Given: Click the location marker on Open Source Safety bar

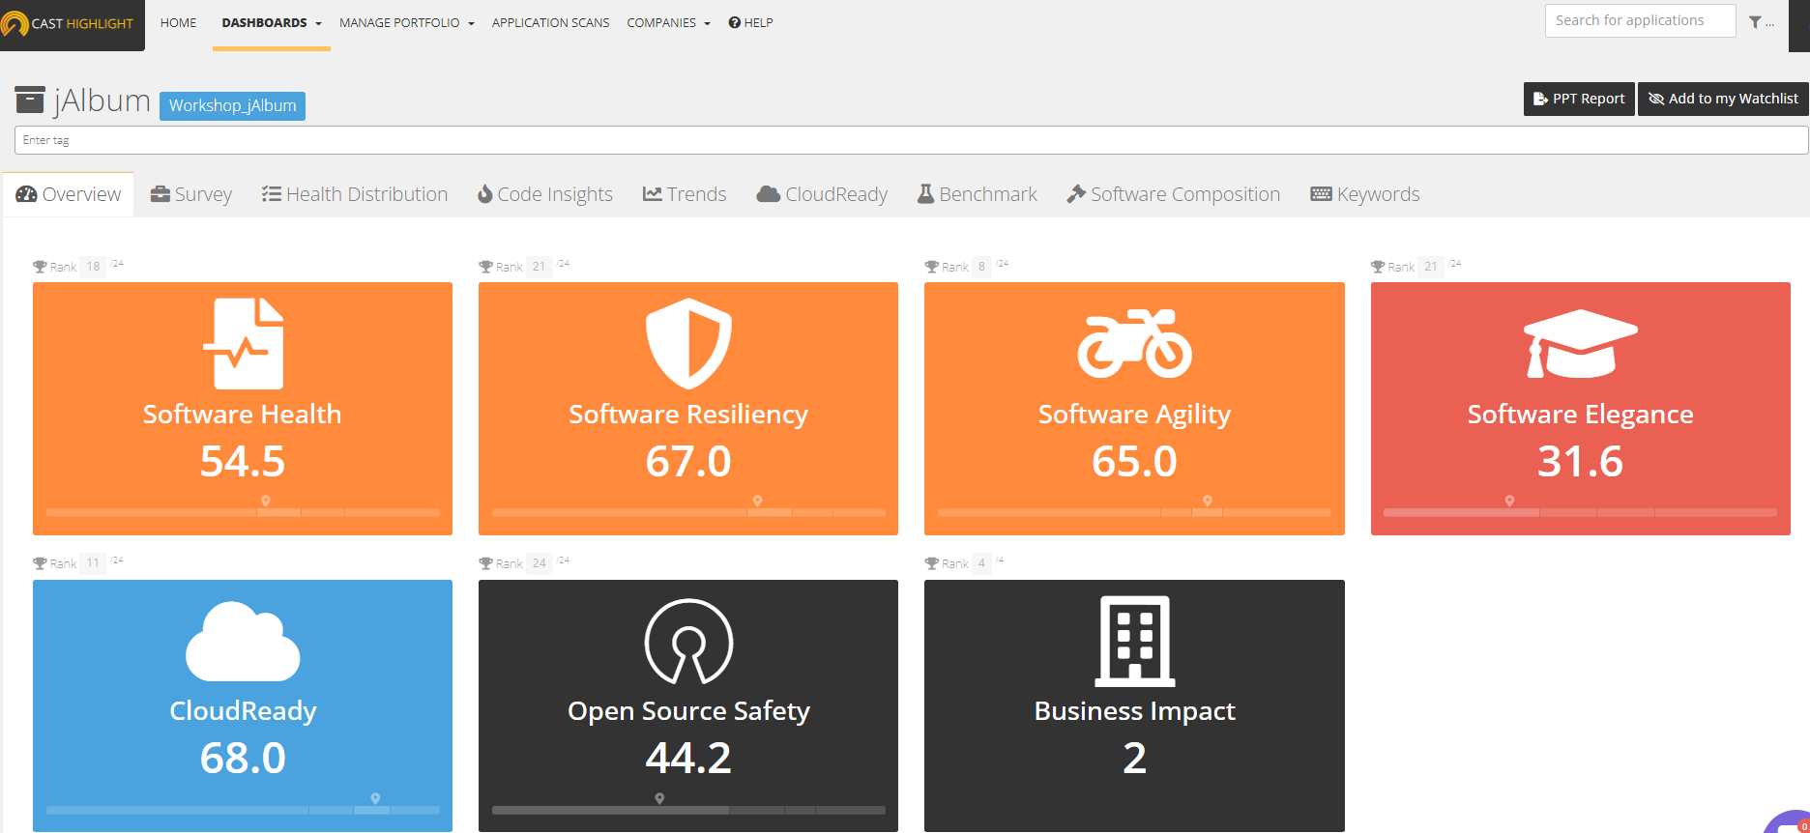Looking at the screenshot, I should tap(659, 798).
